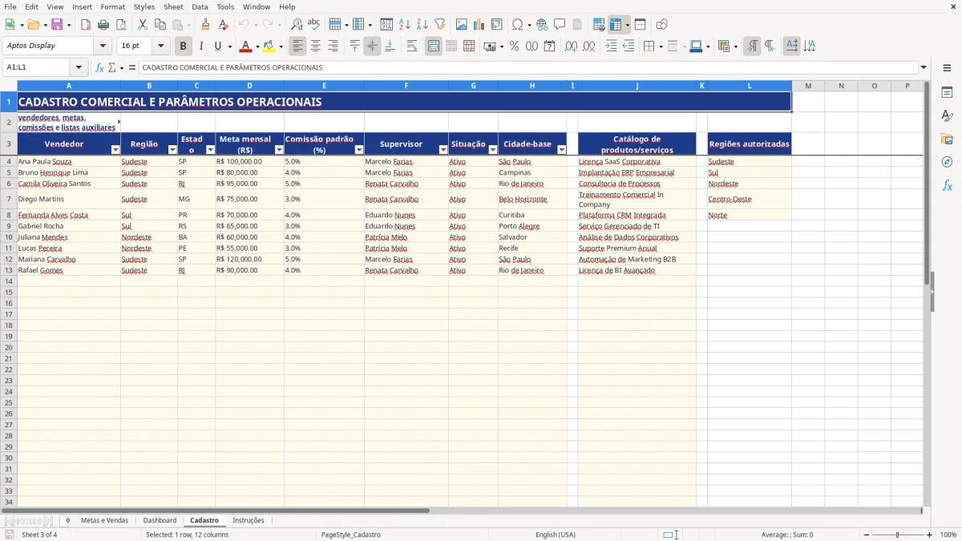Format as Date icon
Screen dimensions: 962x541
pyautogui.click(x=549, y=46)
